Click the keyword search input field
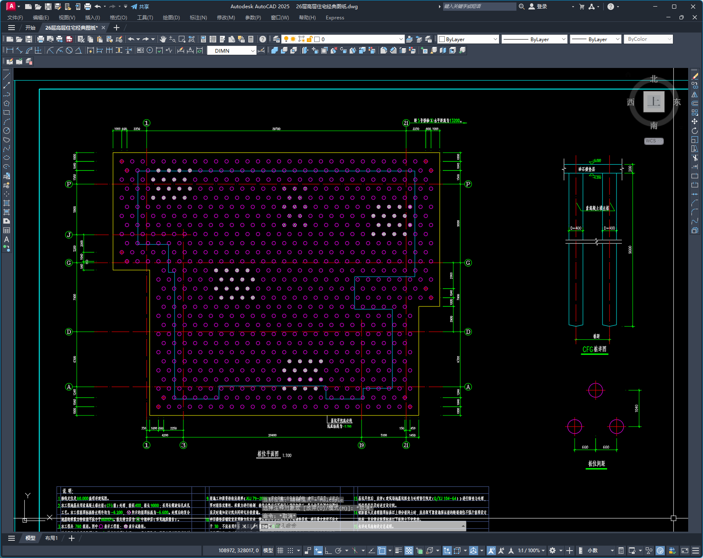 click(x=479, y=7)
